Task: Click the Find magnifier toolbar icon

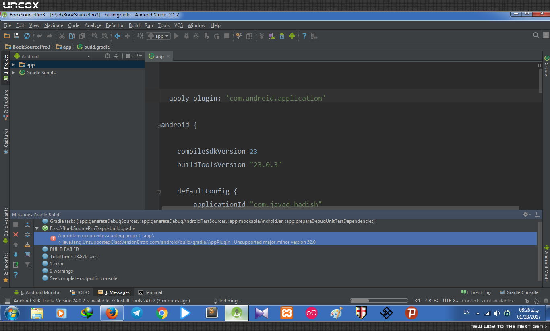Action: [95, 36]
